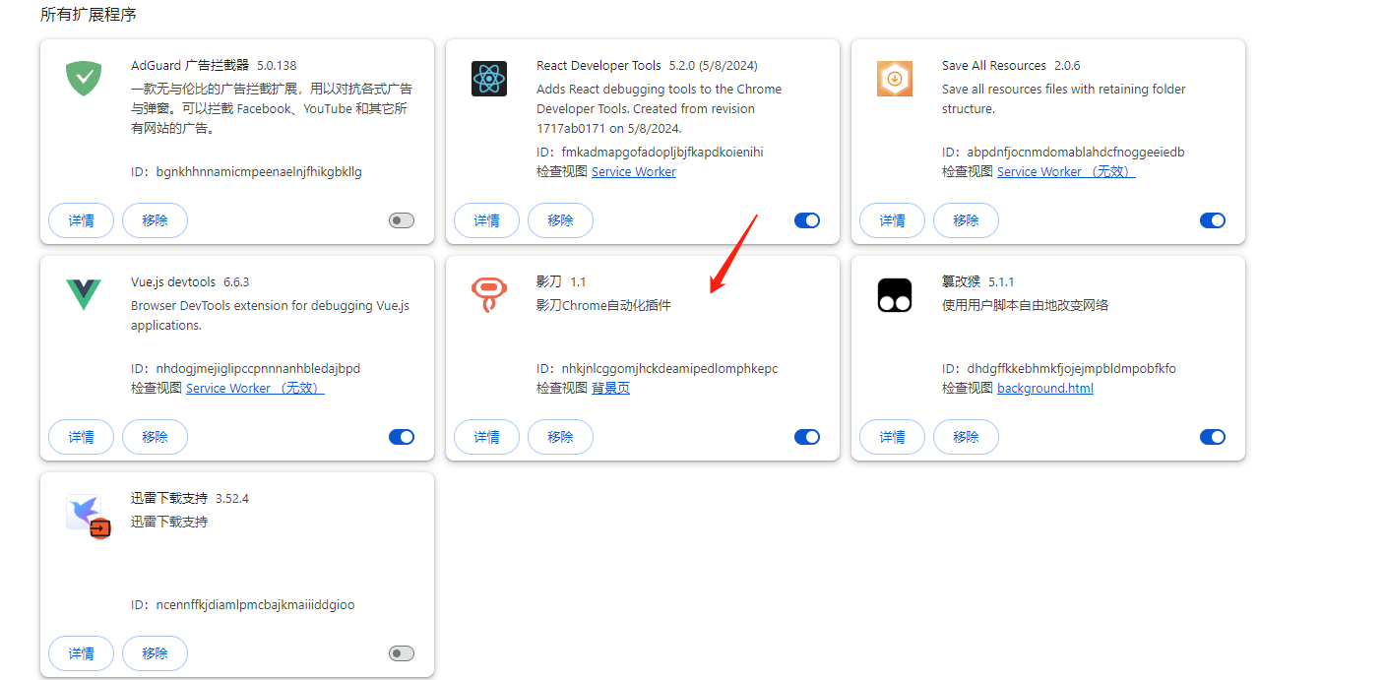This screenshot has width=1385, height=680.
Task: Click AdGuard ID bgnkhhnnamicmpeenaelnjfhikgbkllg
Action: (246, 171)
